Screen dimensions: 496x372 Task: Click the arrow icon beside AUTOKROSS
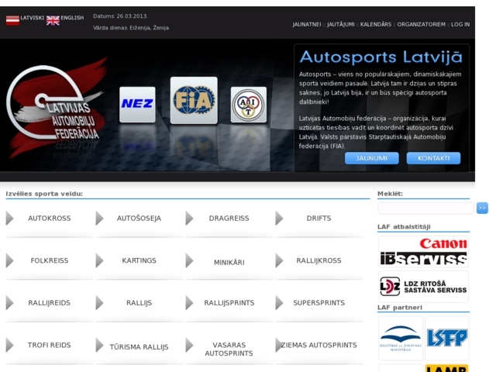pyautogui.click(x=10, y=219)
